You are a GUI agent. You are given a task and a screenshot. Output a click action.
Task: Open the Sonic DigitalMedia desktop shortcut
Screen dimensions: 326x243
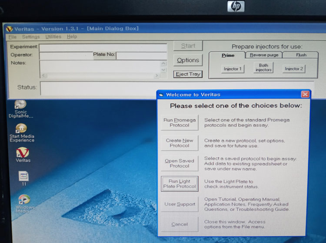tap(20, 105)
